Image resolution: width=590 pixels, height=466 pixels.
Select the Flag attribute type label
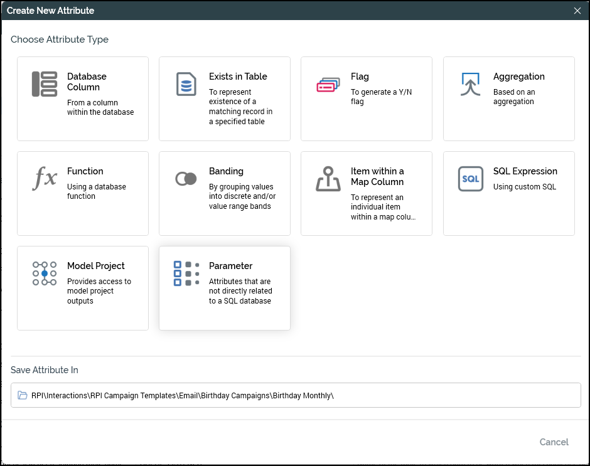(360, 77)
